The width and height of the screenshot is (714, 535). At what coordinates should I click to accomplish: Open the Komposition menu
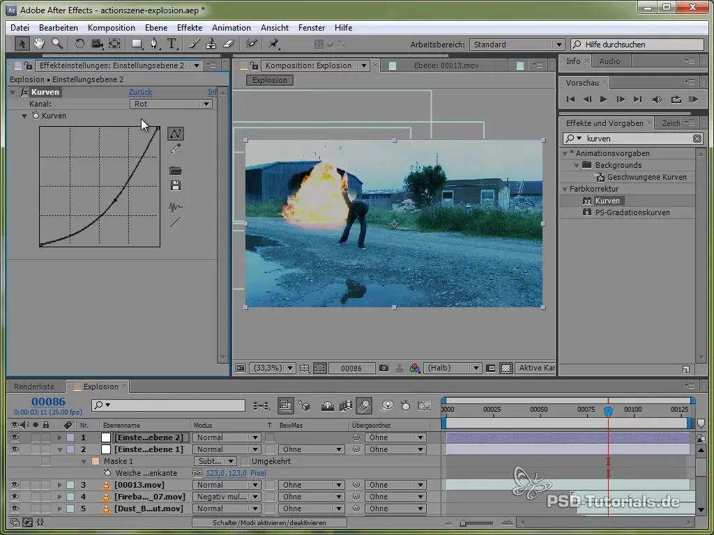(111, 28)
